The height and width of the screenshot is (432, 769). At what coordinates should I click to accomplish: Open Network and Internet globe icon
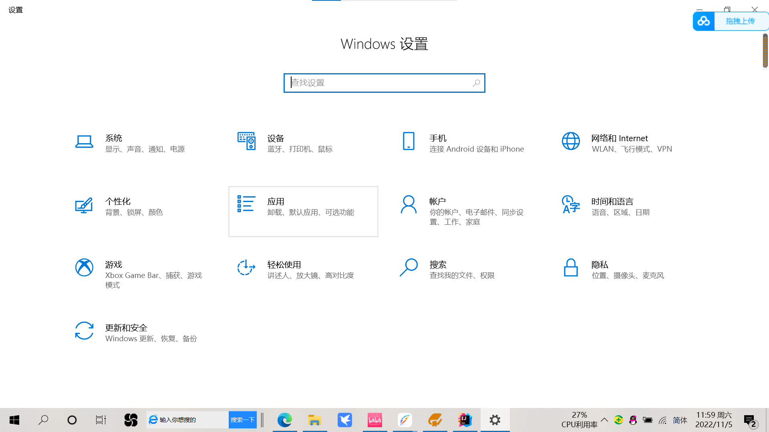point(571,141)
